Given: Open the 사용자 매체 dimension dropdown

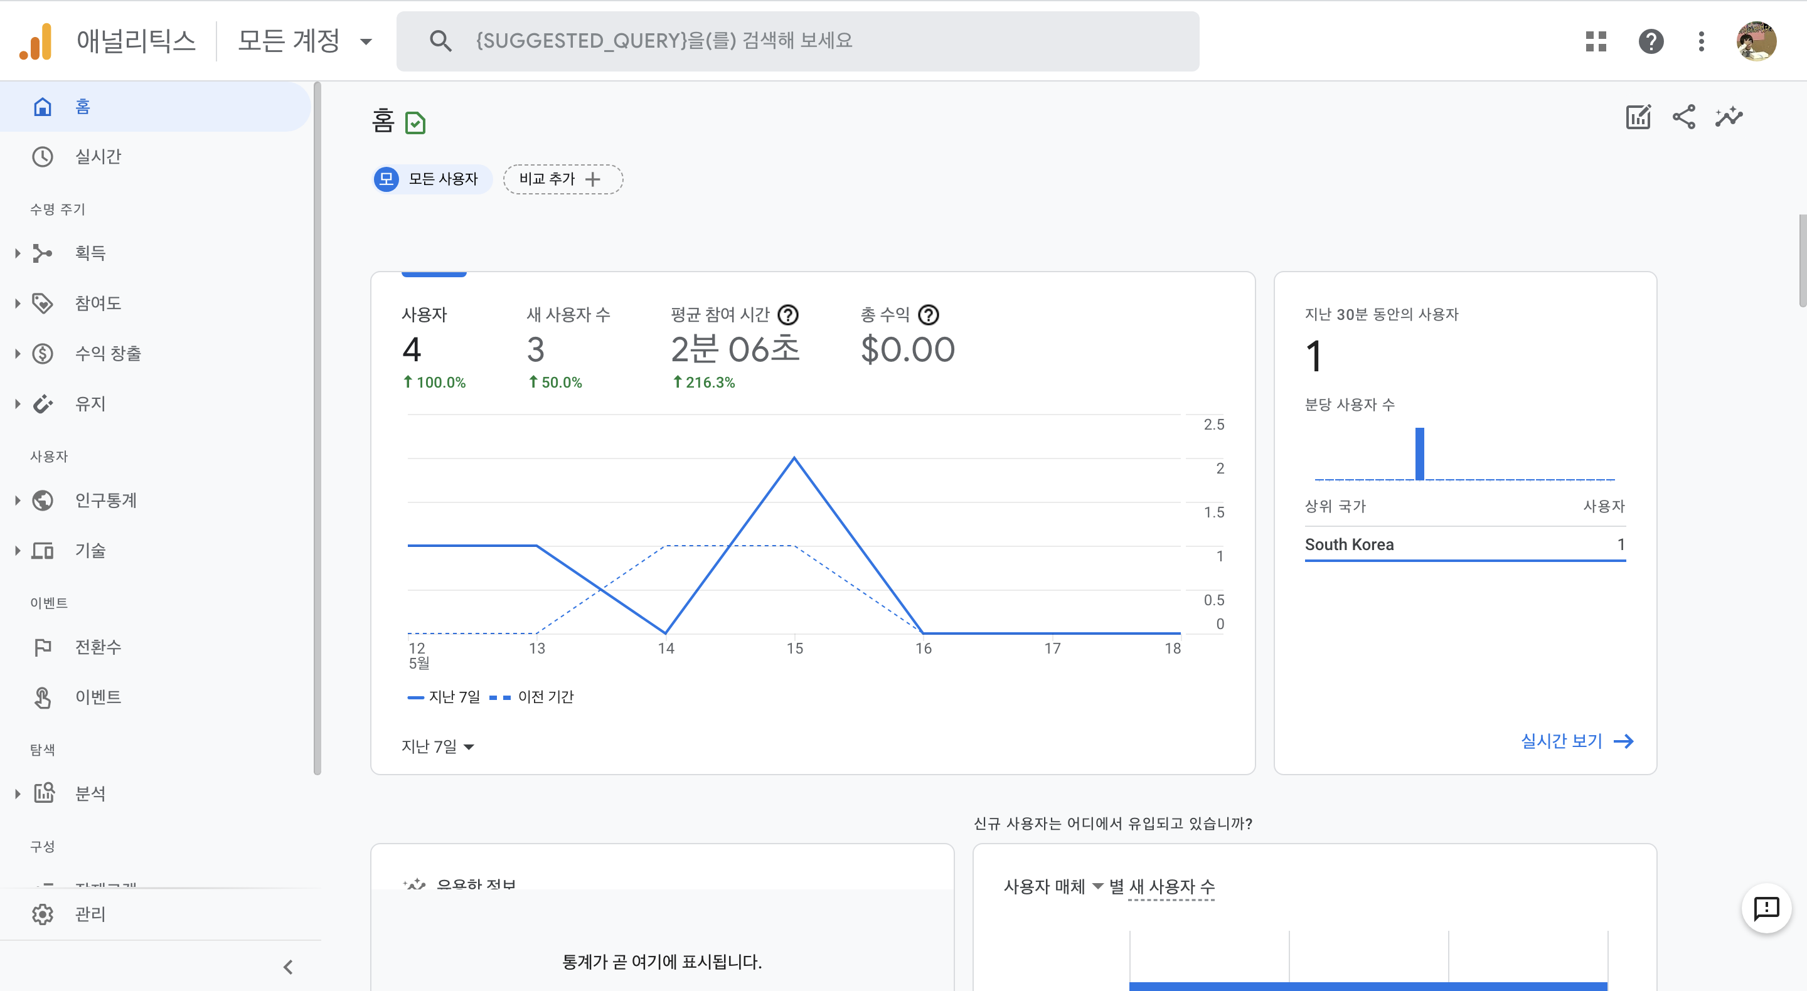Looking at the screenshot, I should coord(1053,886).
